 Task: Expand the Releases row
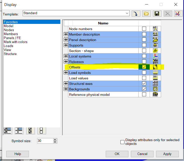tap(66, 61)
